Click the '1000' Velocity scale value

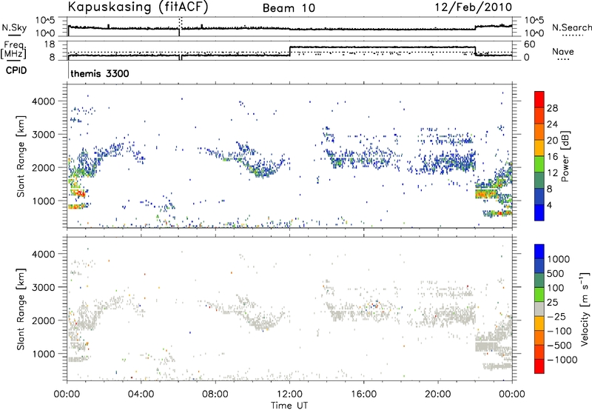pos(559,259)
